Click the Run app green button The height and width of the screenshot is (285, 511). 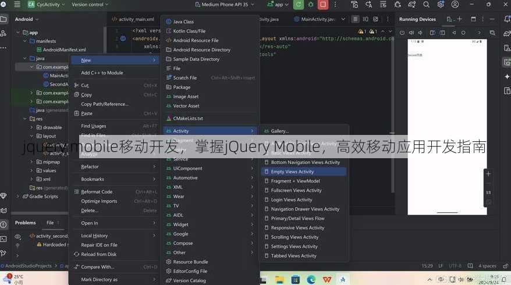point(298,5)
